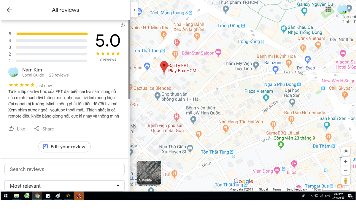Viewport: 356px width, 222px height.
Task: Filter by the 5-star rating bar
Action: click(x=52, y=34)
